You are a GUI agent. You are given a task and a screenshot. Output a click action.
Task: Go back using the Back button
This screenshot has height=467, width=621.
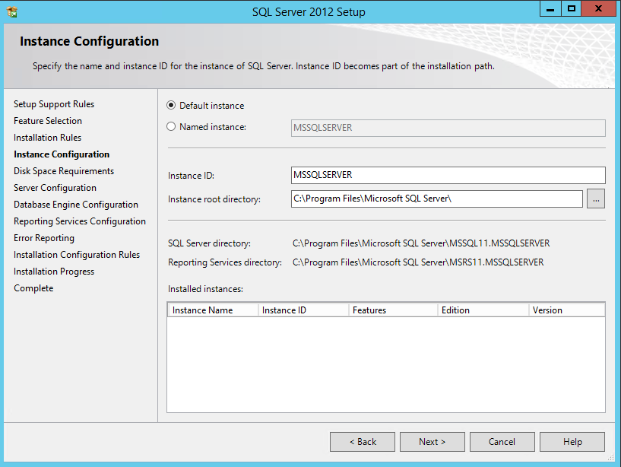click(362, 441)
